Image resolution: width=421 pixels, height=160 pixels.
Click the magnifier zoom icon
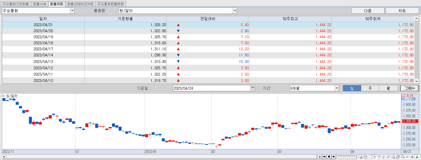[403, 157]
